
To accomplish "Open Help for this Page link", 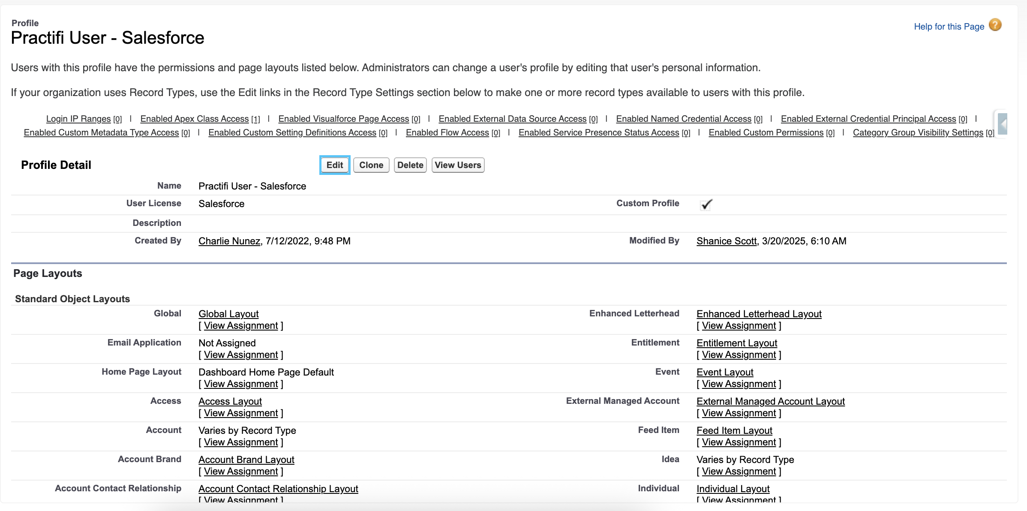I will tap(949, 27).
